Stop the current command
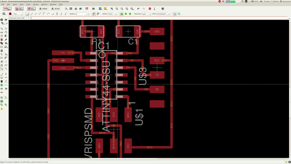The width and height of the screenshot is (291, 164). tap(150, 9)
